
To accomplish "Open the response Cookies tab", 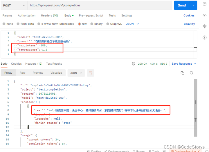I will (x=16, y=64).
